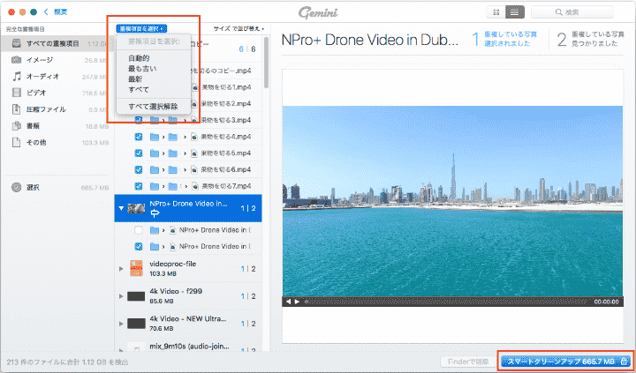Switch to grid view layout

point(496,12)
